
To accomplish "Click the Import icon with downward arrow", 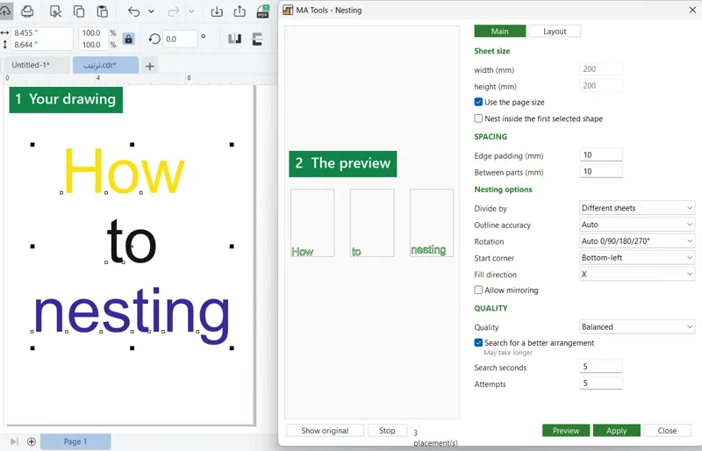I will click(217, 11).
